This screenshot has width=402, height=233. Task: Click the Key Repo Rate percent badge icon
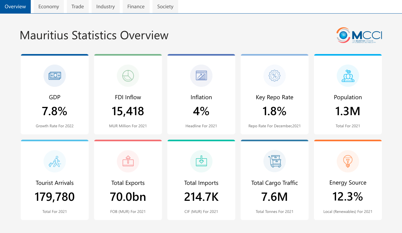click(275, 76)
